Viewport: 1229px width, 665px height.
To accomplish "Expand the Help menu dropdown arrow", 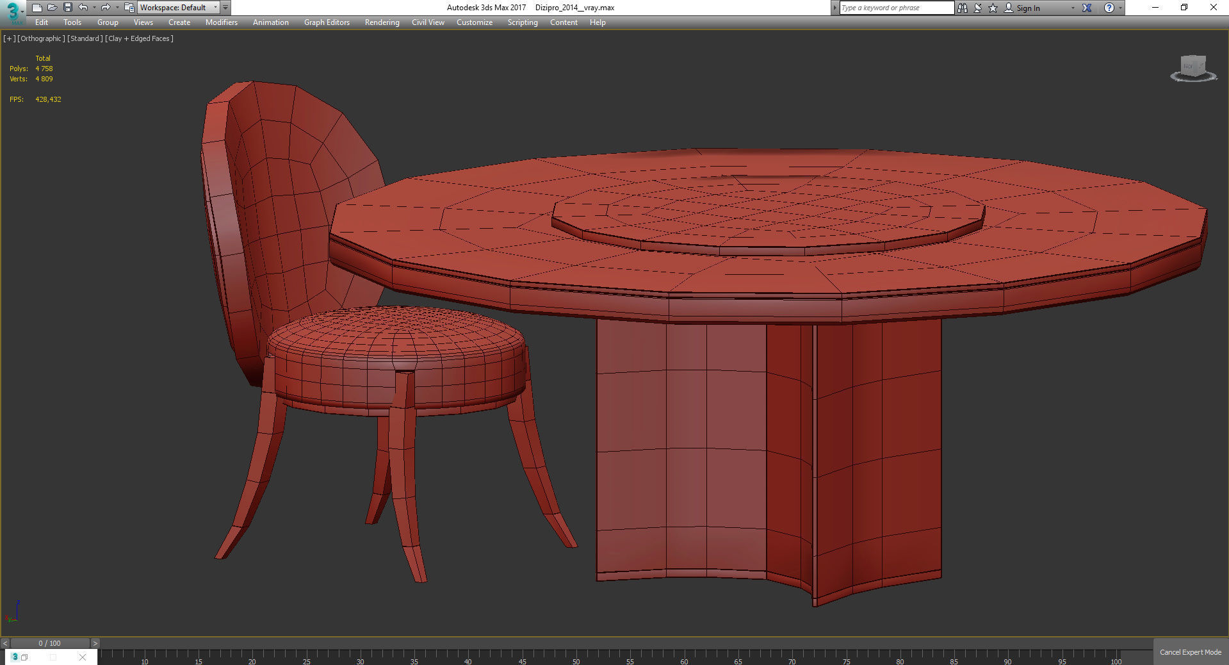I will 1120,8.
